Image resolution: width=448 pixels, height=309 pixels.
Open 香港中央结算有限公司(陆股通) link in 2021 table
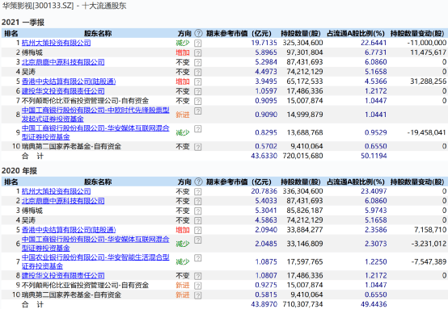click(x=69, y=81)
